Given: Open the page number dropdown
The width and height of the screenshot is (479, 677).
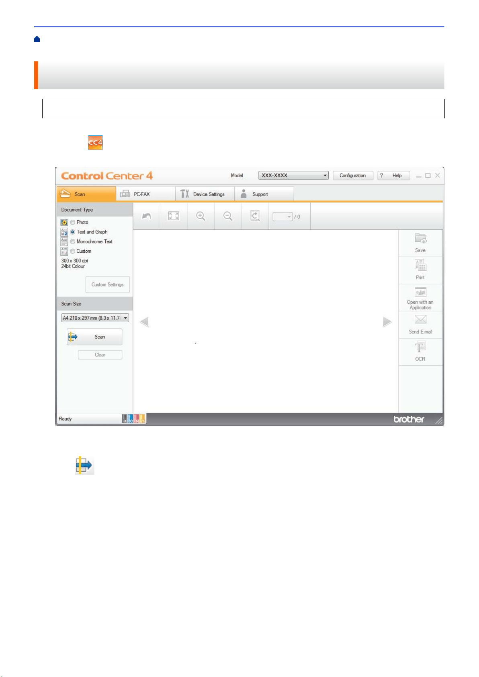Looking at the screenshot, I should click(282, 217).
